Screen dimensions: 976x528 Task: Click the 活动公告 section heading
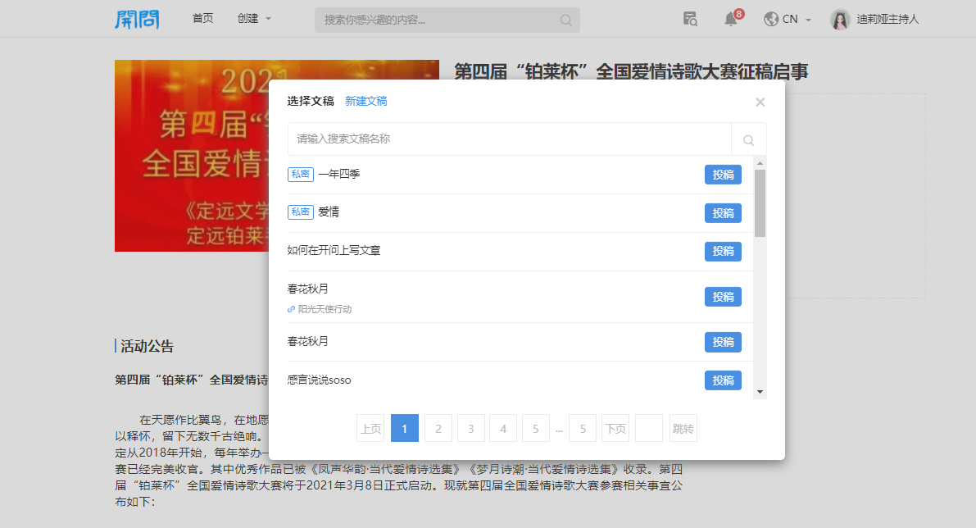tap(147, 346)
